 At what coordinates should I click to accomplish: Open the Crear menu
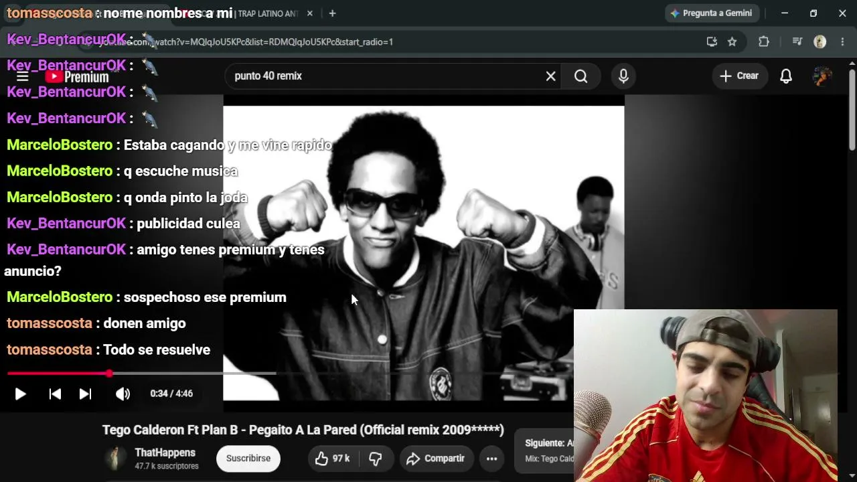[739, 76]
